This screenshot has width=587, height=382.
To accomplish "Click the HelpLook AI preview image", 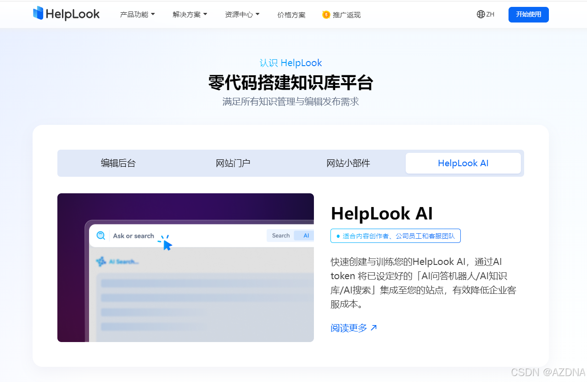I will point(185,267).
